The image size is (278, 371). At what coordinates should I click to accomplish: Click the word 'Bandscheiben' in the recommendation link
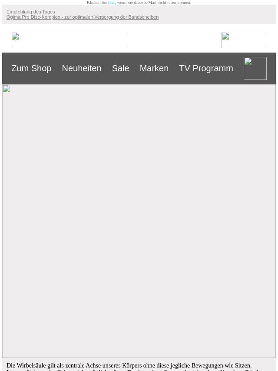pos(143,17)
